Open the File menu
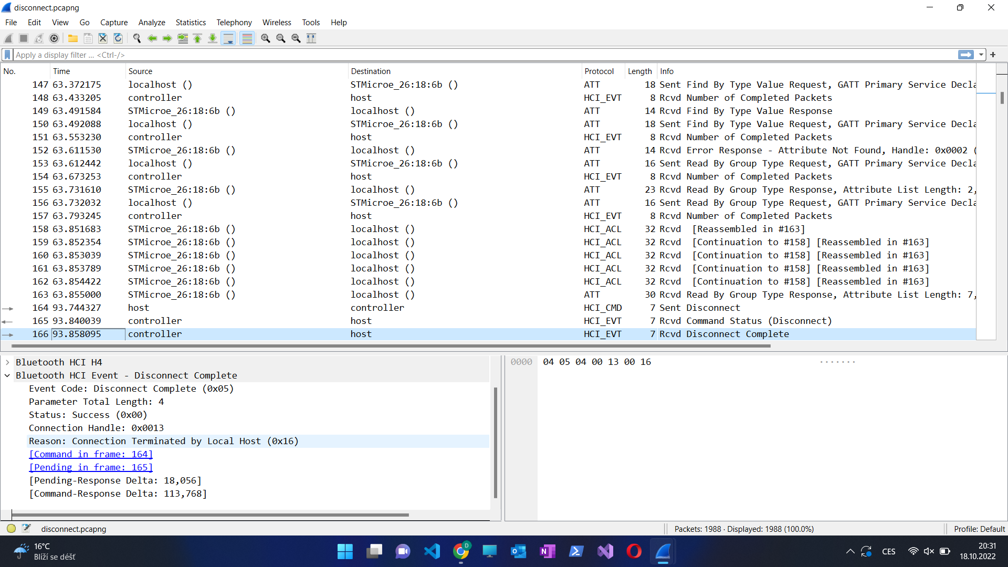The width and height of the screenshot is (1008, 567). [x=10, y=22]
